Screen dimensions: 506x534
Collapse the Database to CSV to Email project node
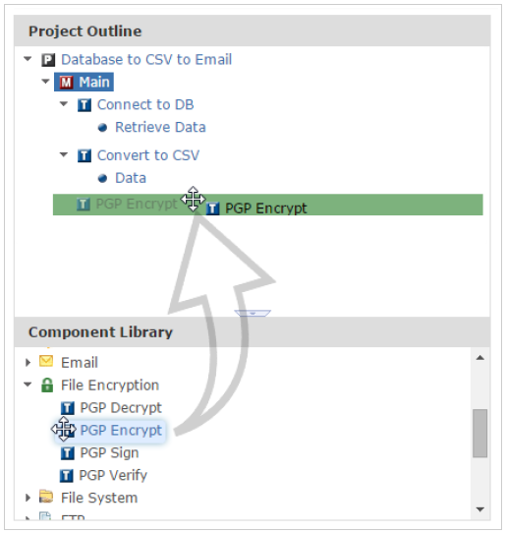coord(28,59)
